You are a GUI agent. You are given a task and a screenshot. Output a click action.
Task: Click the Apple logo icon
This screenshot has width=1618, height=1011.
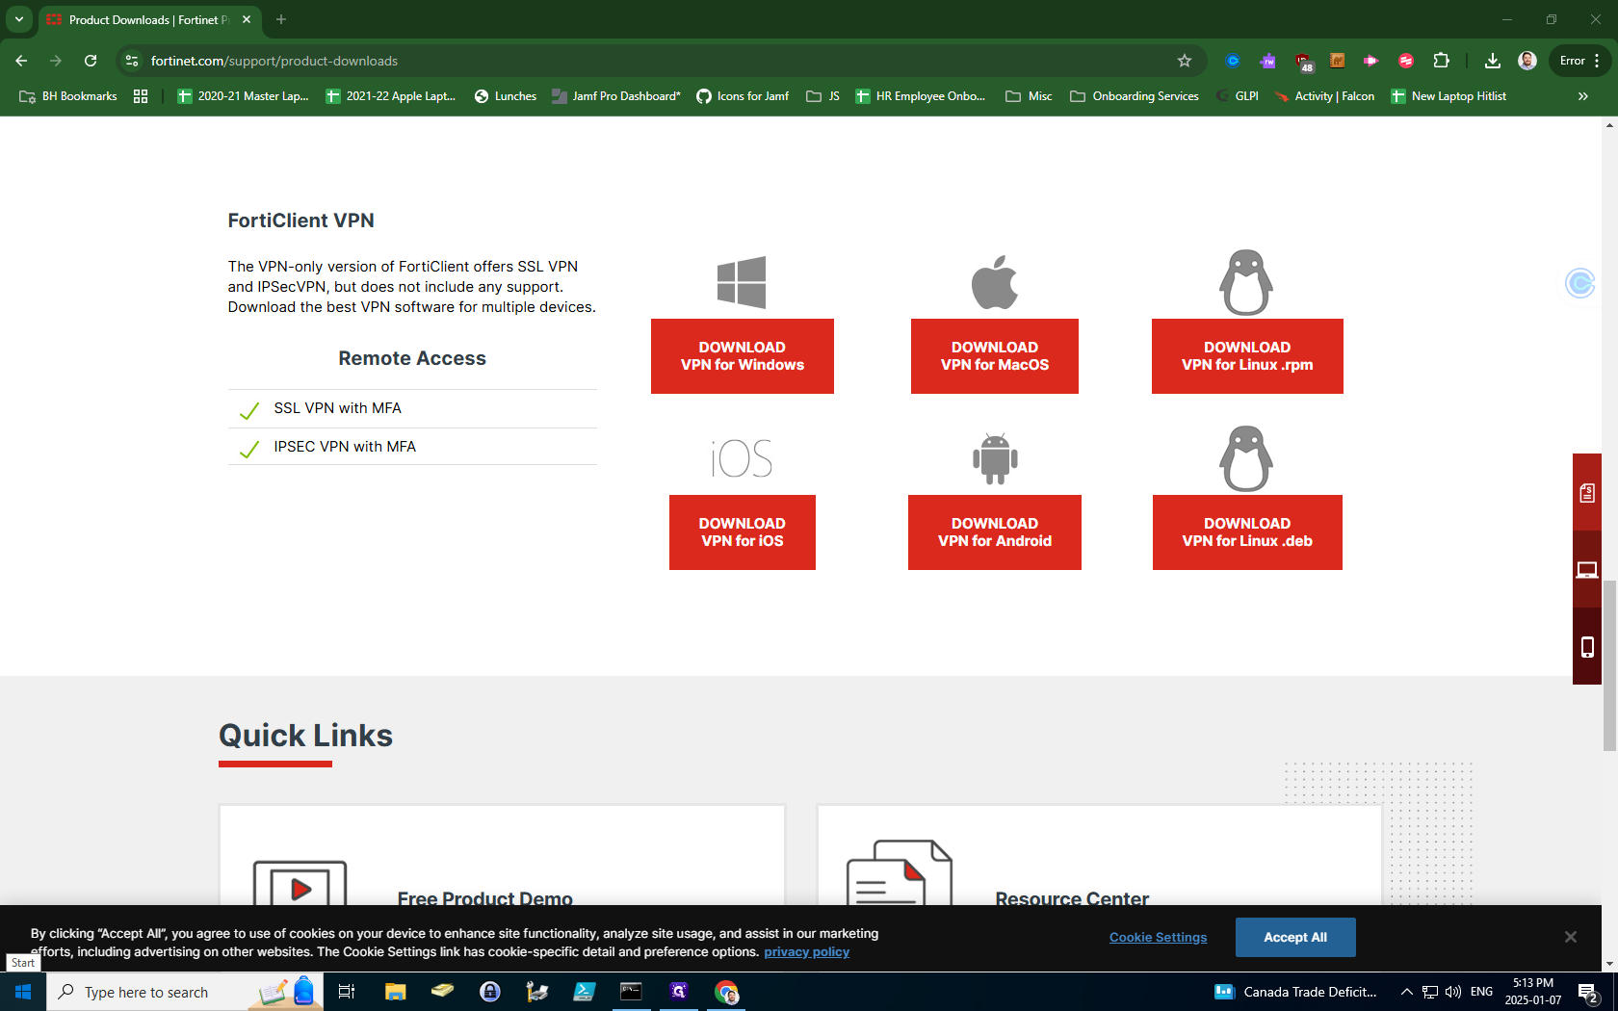995,282
